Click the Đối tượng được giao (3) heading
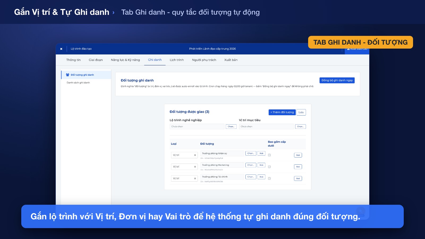The height and width of the screenshot is (239, 425). 189,112
